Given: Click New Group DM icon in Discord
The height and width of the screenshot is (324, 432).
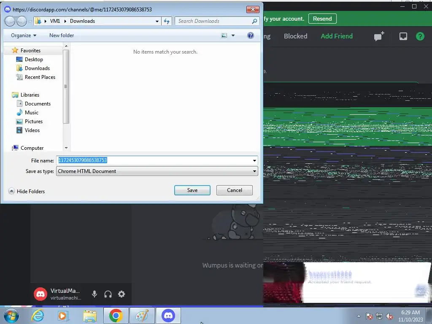Looking at the screenshot, I should point(379,36).
